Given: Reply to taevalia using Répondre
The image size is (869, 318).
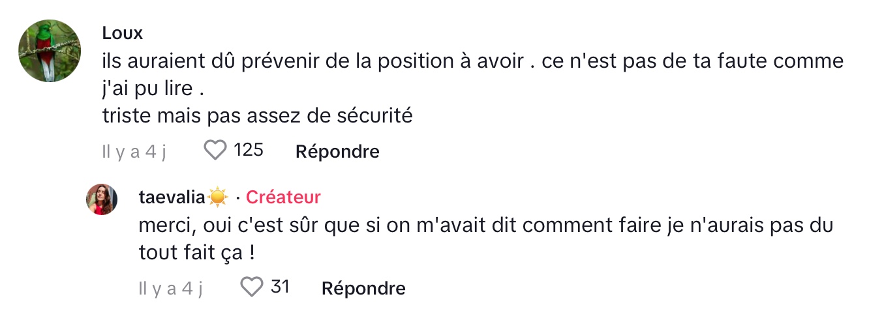Looking at the screenshot, I should (363, 288).
